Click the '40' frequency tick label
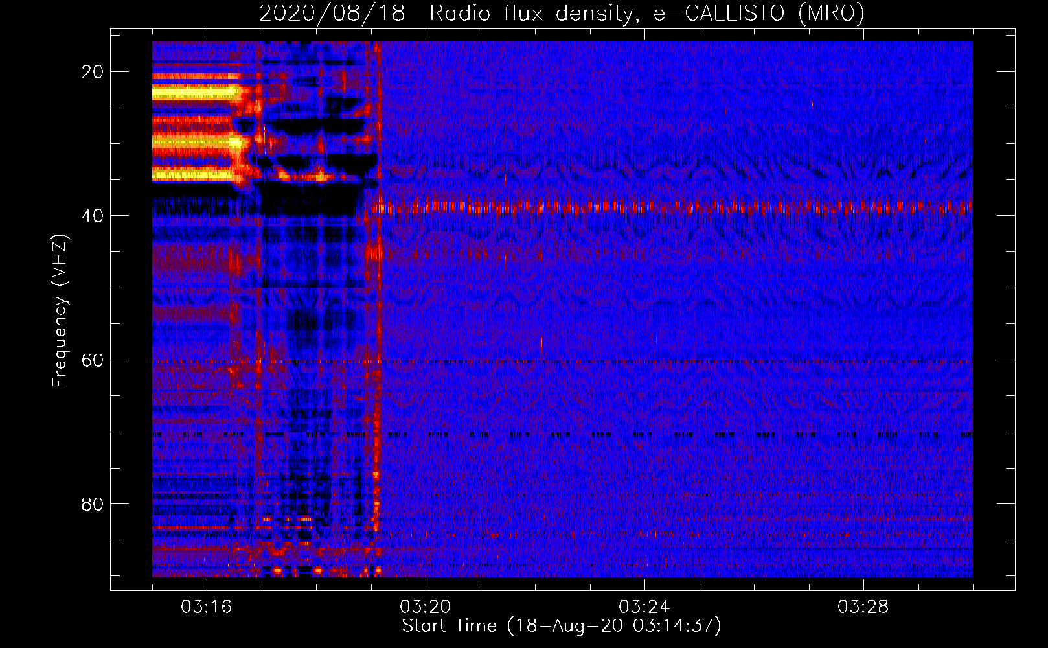The image size is (1048, 648). (x=93, y=216)
